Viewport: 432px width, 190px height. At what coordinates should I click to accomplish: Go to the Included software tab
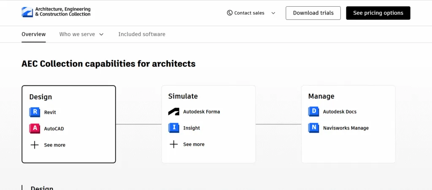(142, 34)
